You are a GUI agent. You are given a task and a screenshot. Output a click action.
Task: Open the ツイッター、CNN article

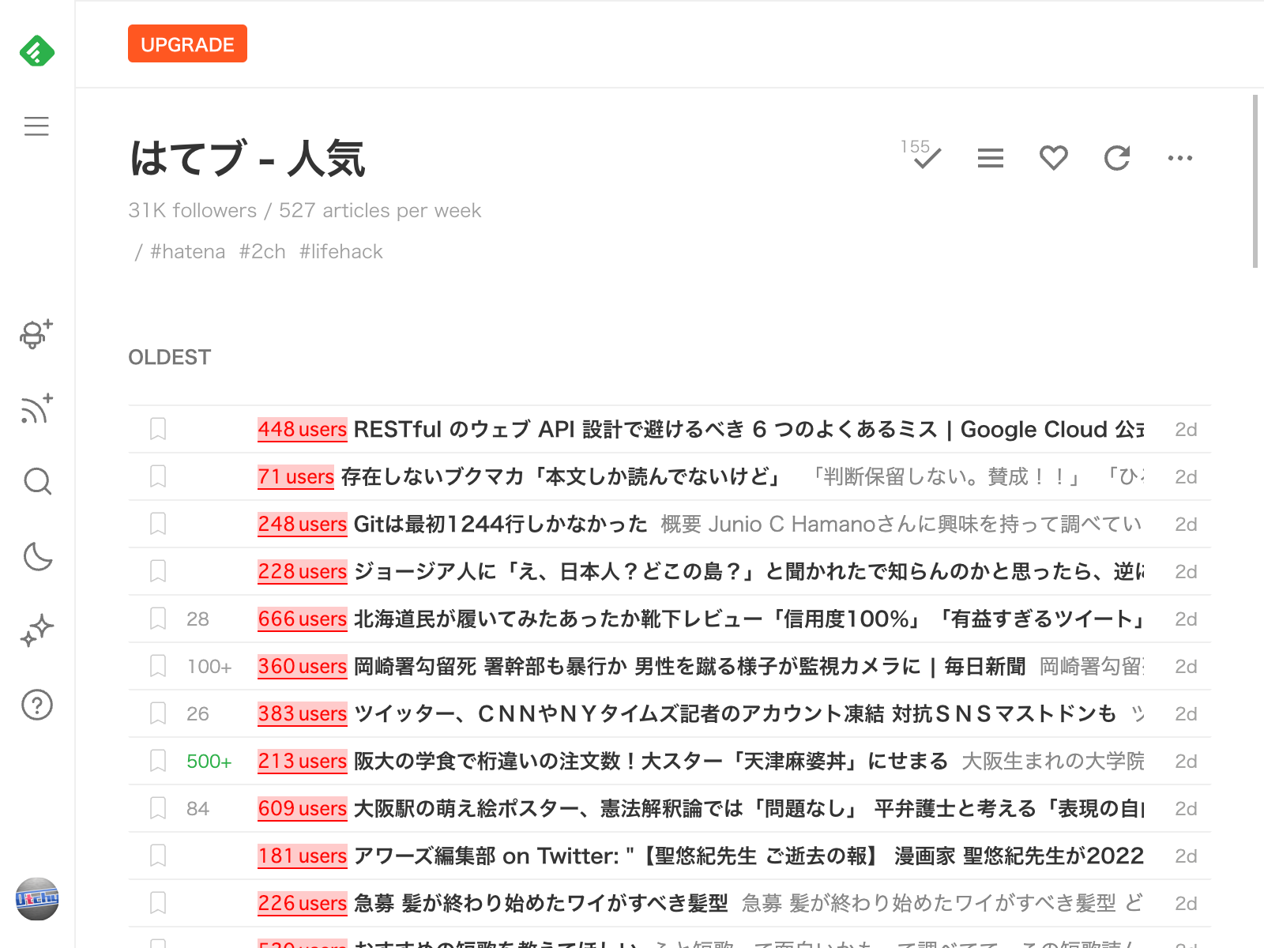pyautogui.click(x=669, y=713)
